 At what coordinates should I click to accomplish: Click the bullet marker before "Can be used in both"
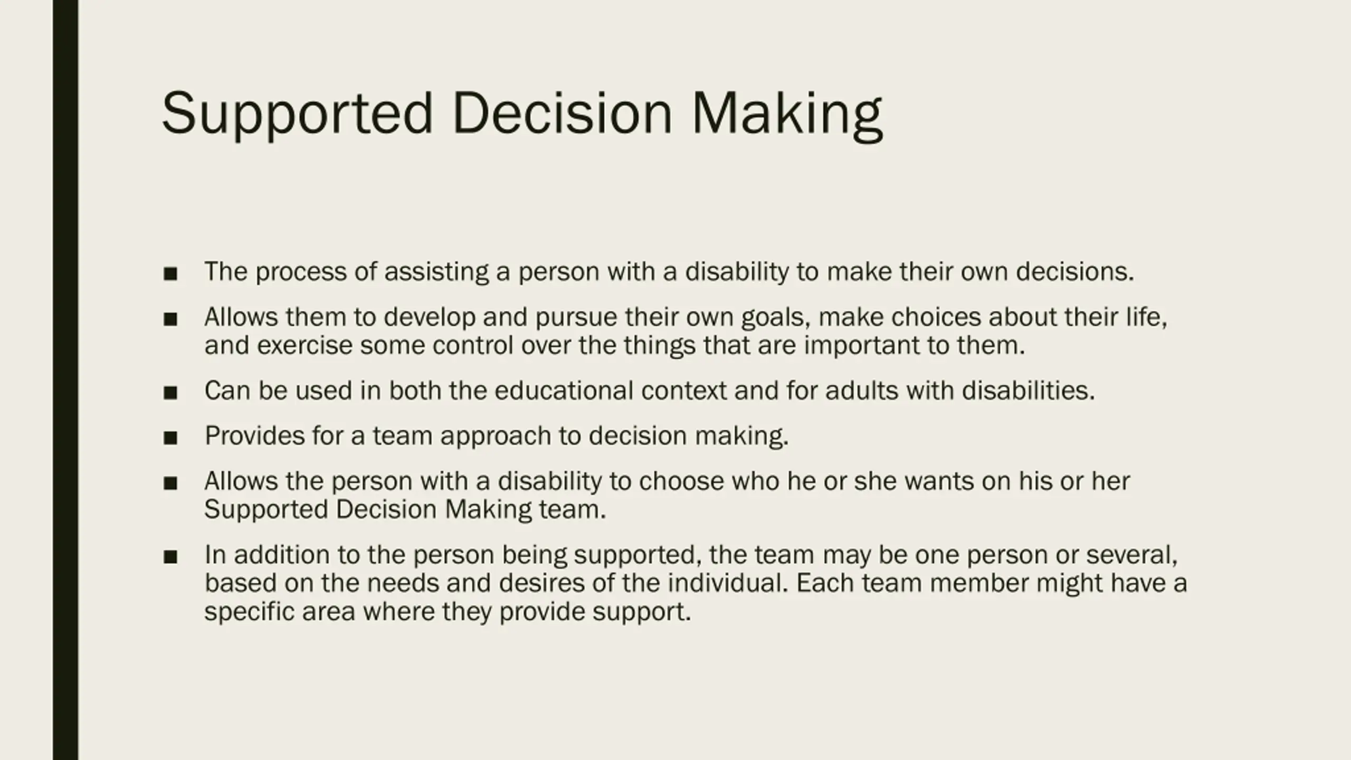tap(170, 393)
